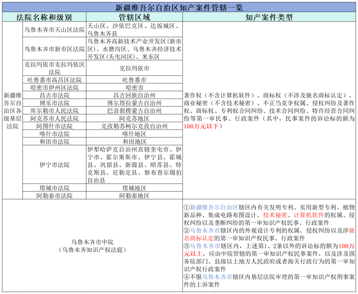Click the title 新疆维吾尔自治区知产案件管辖一览
The width and height of the screenshot is (358, 294).
click(179, 7)
